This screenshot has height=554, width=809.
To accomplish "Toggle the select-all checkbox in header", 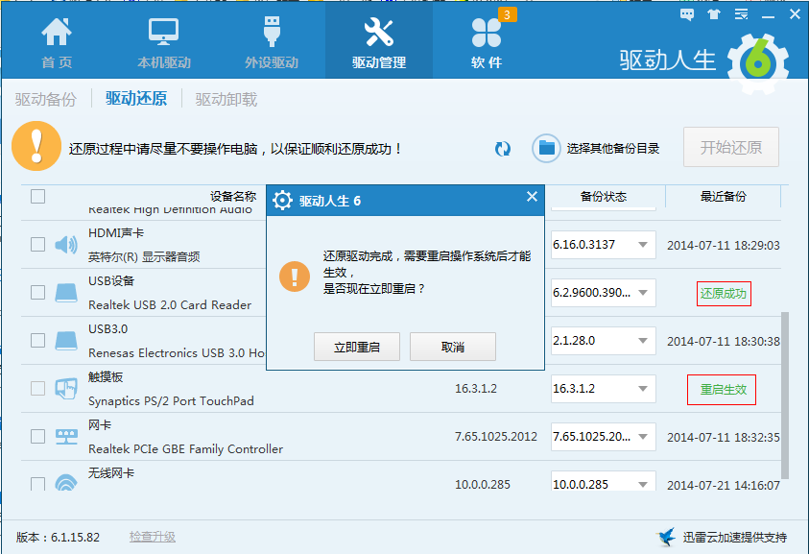I will point(37,196).
